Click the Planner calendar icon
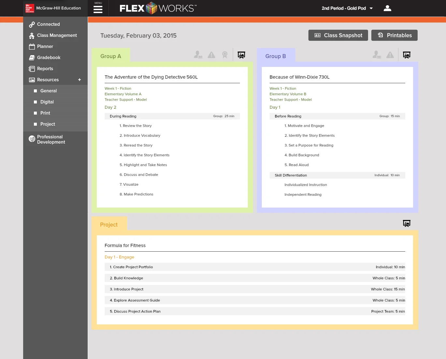446x359 pixels. [x=32, y=47]
